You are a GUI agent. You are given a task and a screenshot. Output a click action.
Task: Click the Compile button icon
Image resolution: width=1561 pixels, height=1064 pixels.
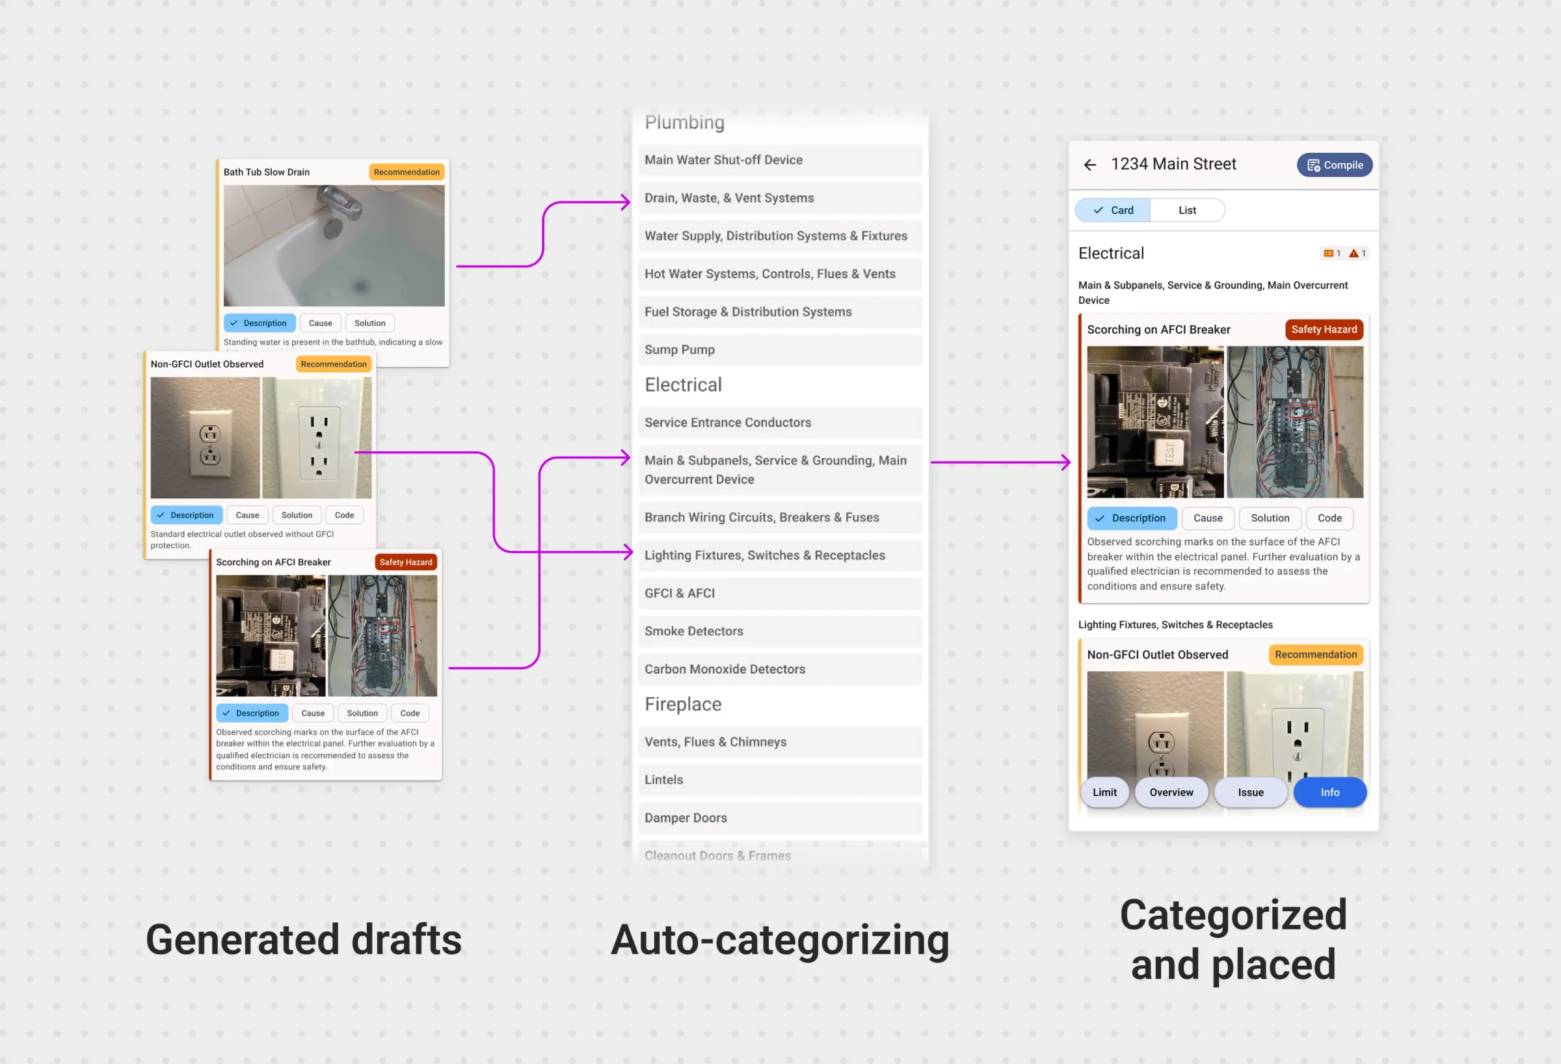coord(1313,165)
